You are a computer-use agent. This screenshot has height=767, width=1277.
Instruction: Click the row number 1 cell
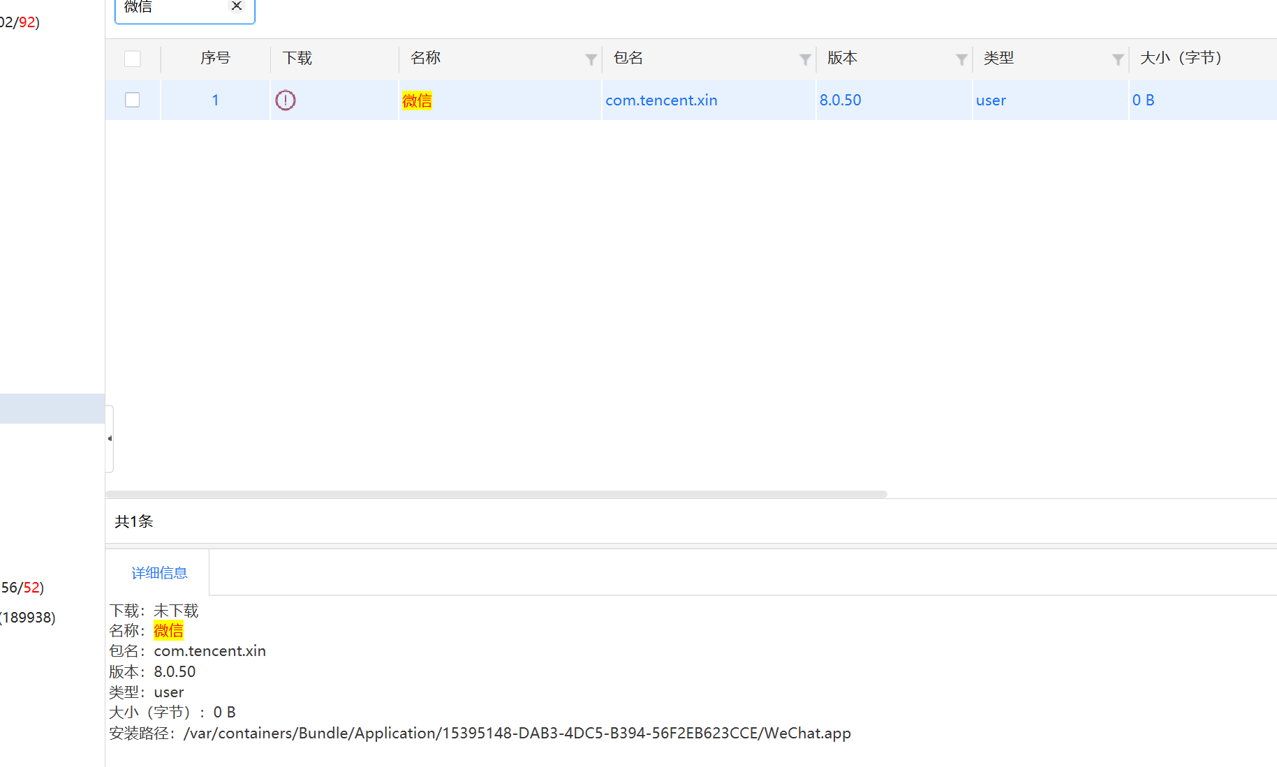click(215, 100)
